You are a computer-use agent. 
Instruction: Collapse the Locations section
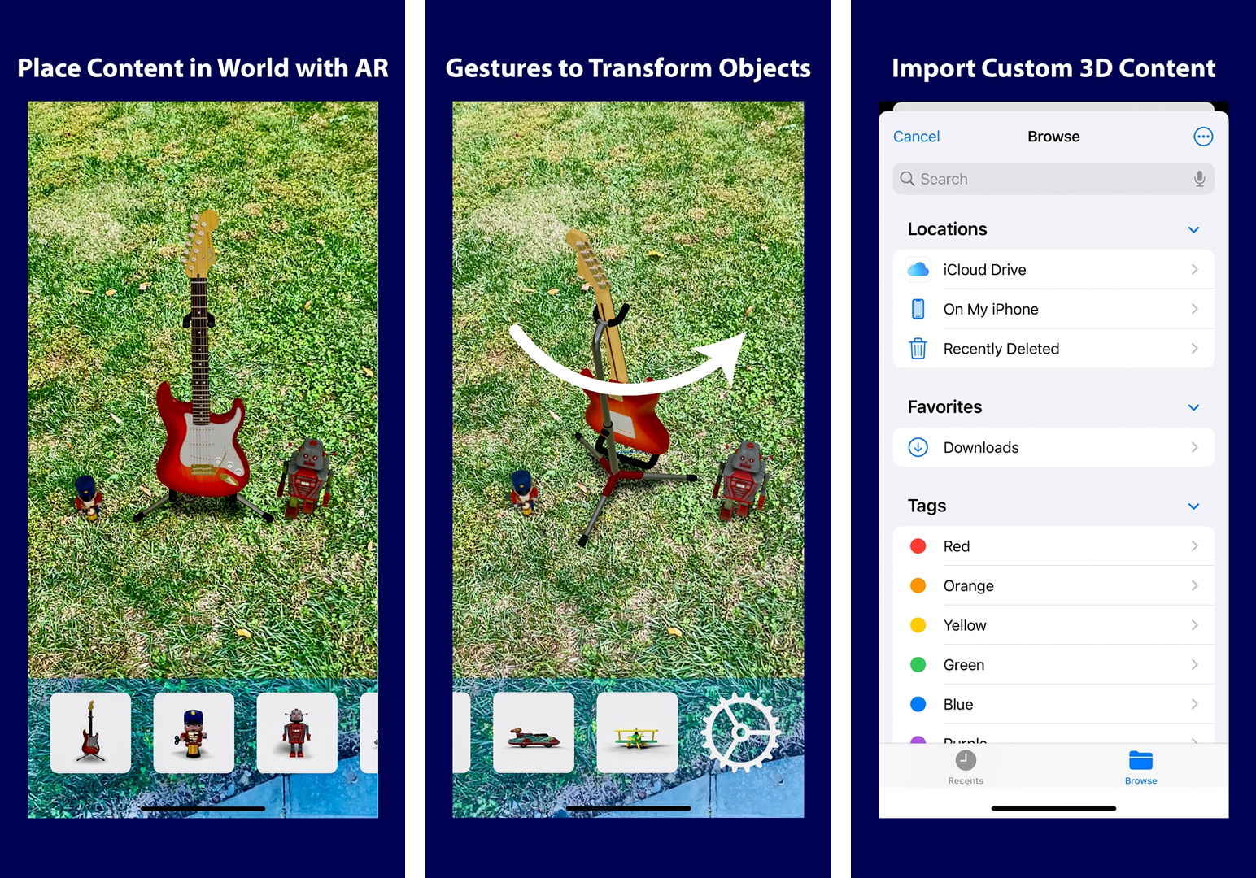coord(1193,230)
